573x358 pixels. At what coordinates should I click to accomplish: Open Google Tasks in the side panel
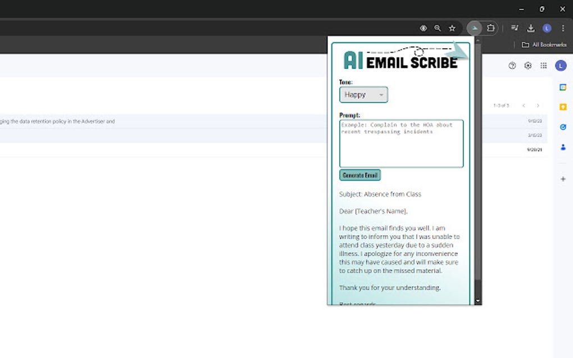[x=562, y=127]
